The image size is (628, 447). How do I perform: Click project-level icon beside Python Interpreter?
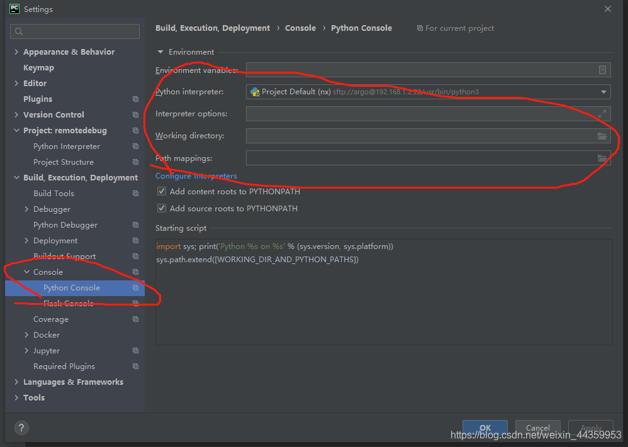135,146
